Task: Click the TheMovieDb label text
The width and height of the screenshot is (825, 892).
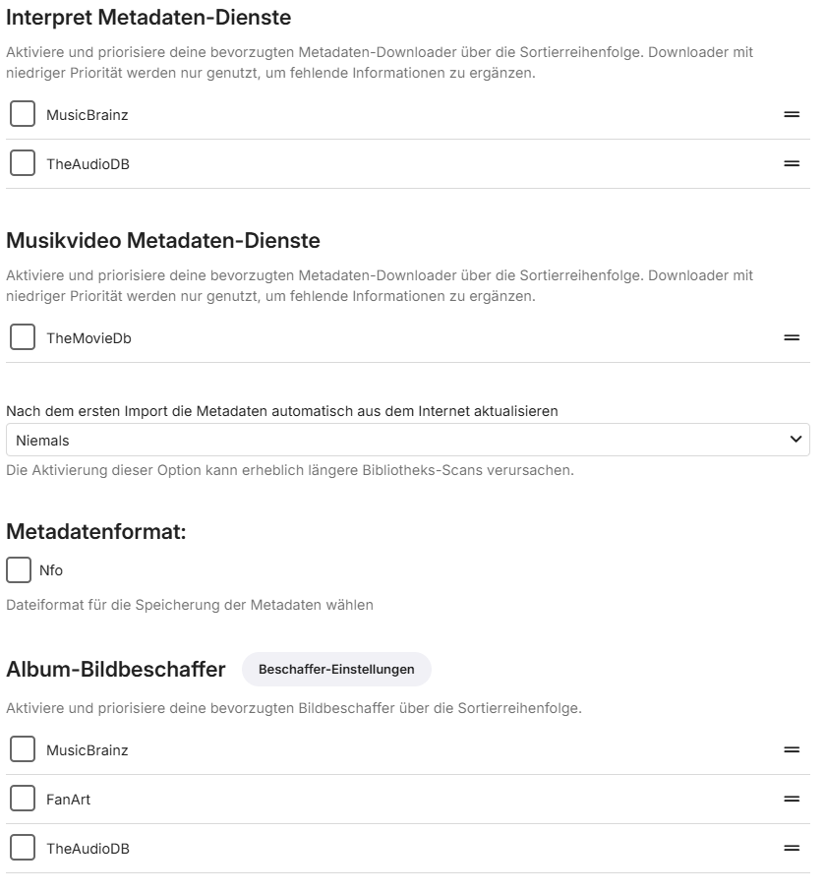Action: coord(88,339)
